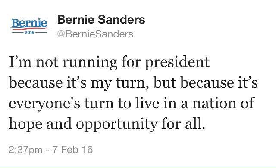The image size is (276, 168).
Task: Click the 2:37pm timestamp
Action: click(x=25, y=150)
